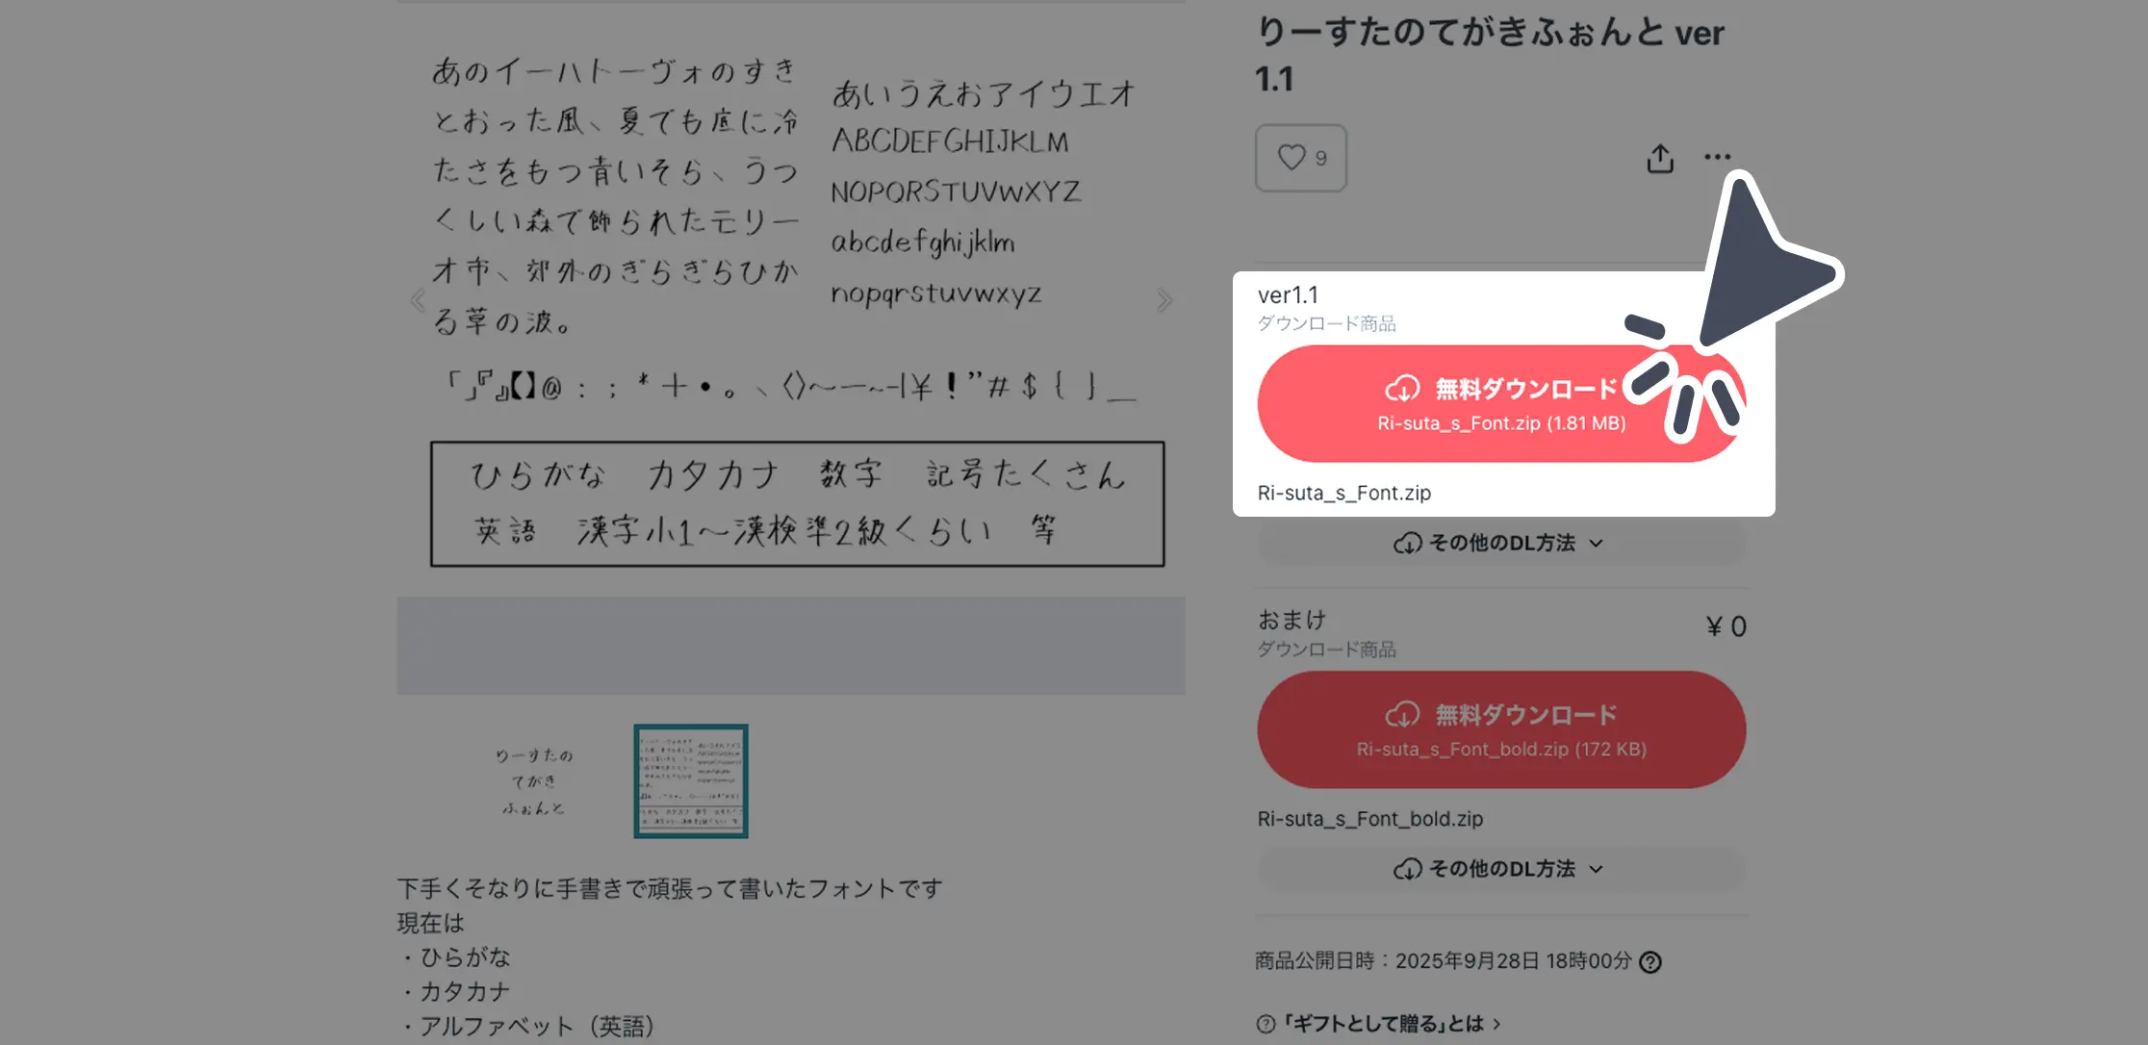Select the teal-bordered preview thumbnail

[x=690, y=782]
